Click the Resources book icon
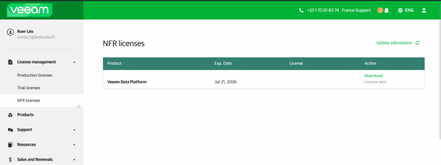This screenshot has width=441, height=165. [10, 145]
